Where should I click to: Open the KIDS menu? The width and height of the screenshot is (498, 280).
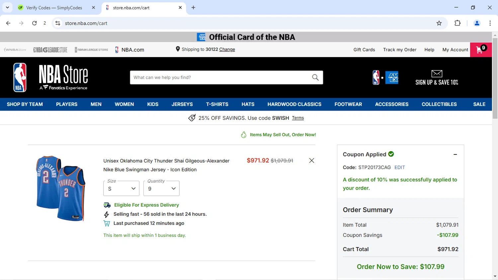click(153, 104)
